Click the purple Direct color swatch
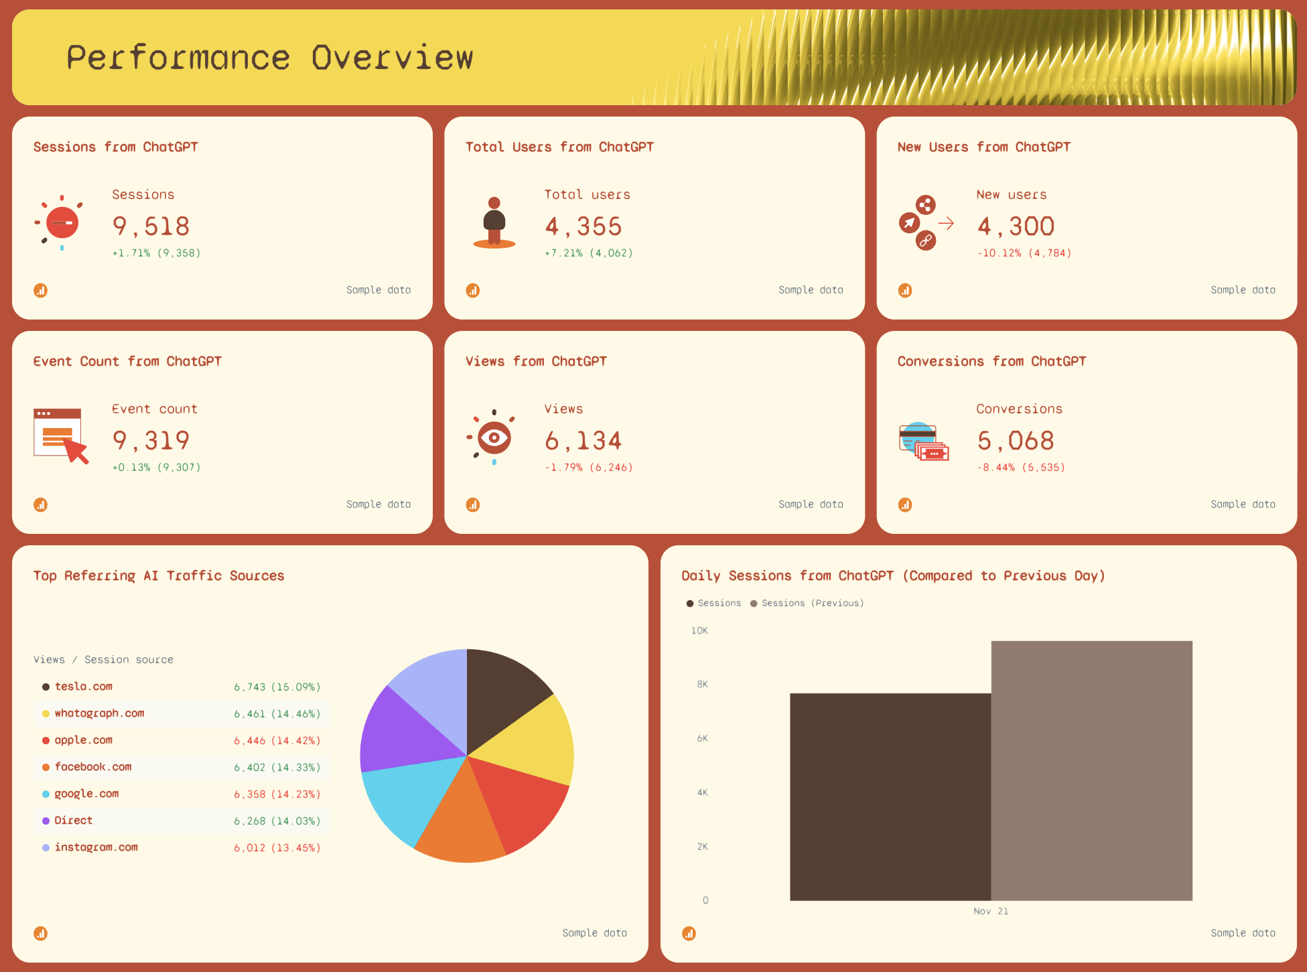1307x972 pixels. pyautogui.click(x=45, y=820)
